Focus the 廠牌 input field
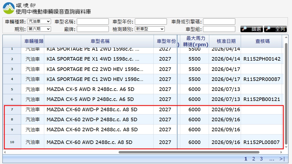Viewport: 292px width, 164px height. click(x=93, y=29)
